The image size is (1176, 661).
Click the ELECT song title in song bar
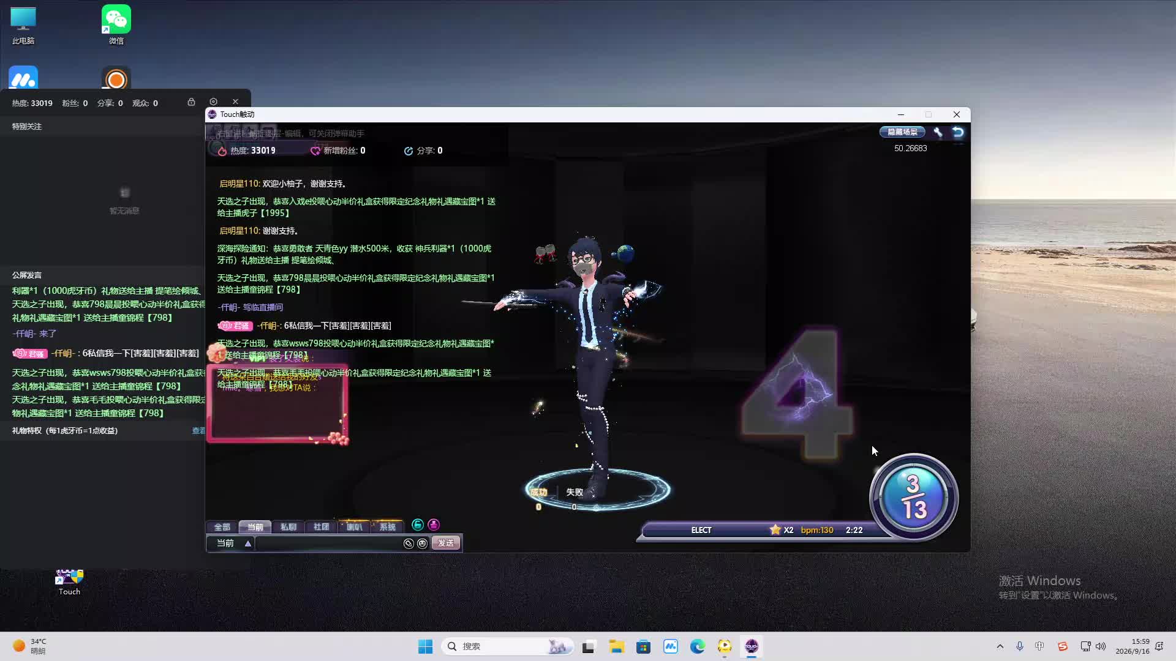(701, 530)
